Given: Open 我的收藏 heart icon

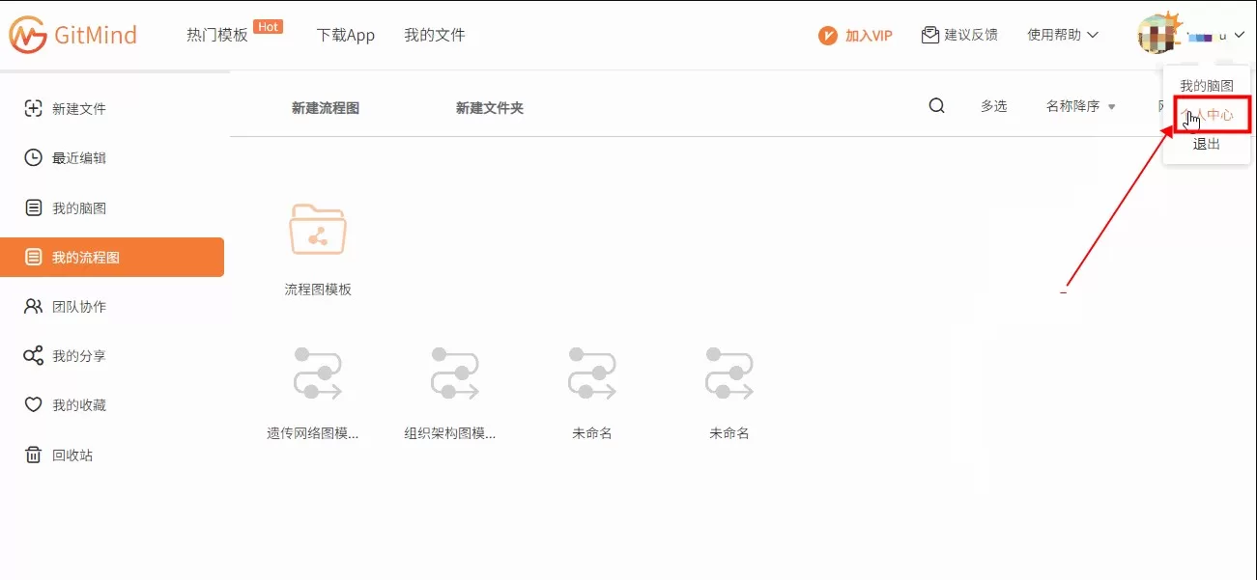Looking at the screenshot, I should (x=33, y=405).
